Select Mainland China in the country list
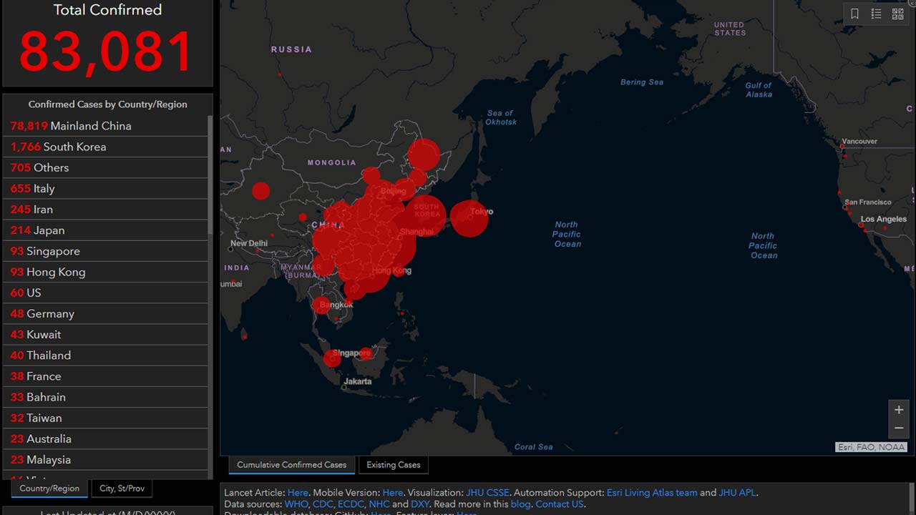This screenshot has height=515, width=916. 71,126
